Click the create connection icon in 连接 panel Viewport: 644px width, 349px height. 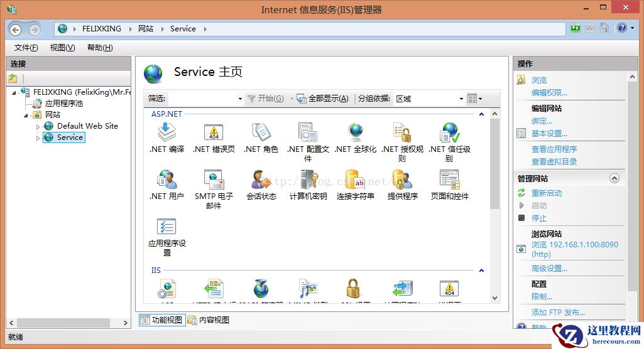tap(13, 78)
